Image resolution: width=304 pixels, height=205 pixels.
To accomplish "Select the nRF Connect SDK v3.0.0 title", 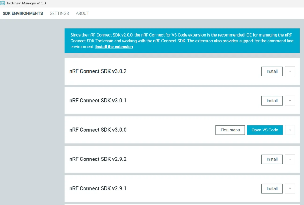I will point(98,130).
